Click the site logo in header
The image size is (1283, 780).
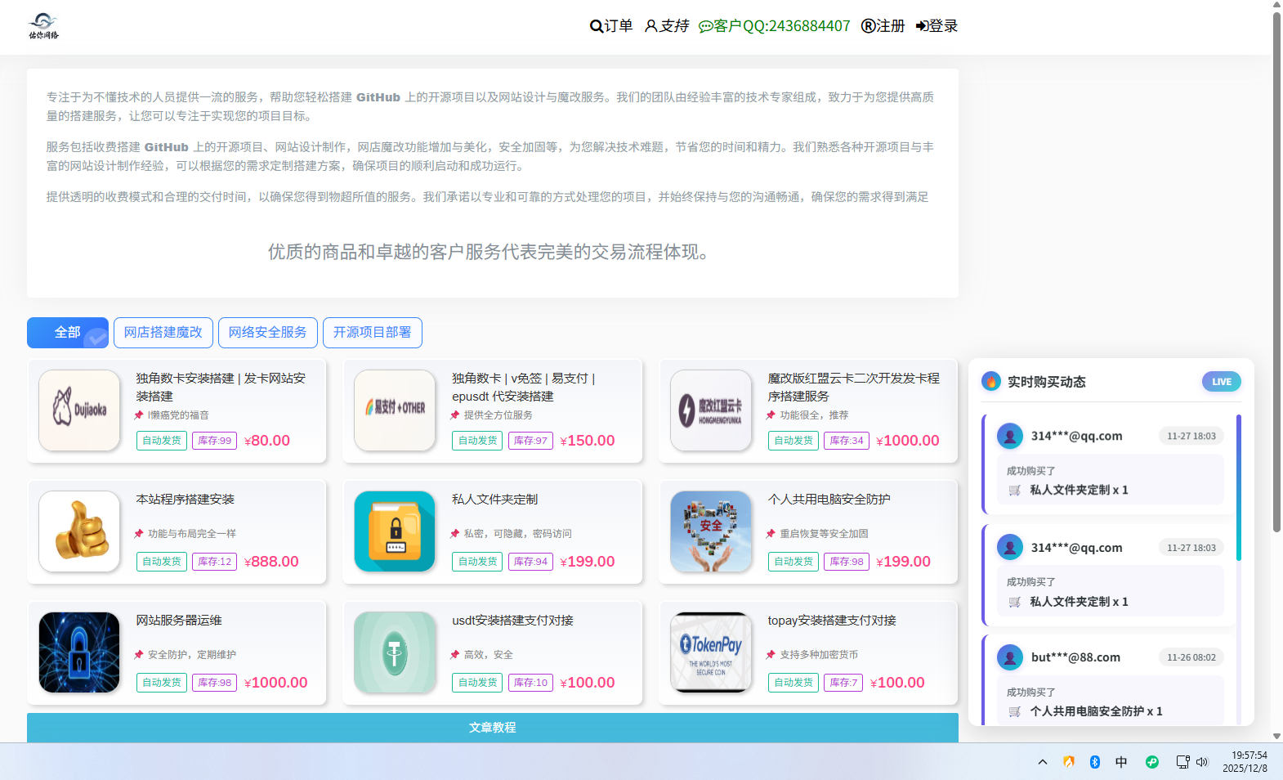pyautogui.click(x=43, y=26)
